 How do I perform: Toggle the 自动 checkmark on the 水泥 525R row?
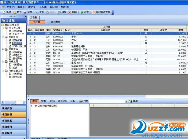pos(30,63)
